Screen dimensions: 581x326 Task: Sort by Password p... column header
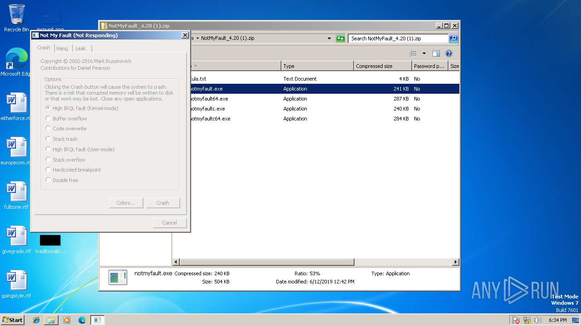pyautogui.click(x=430, y=66)
